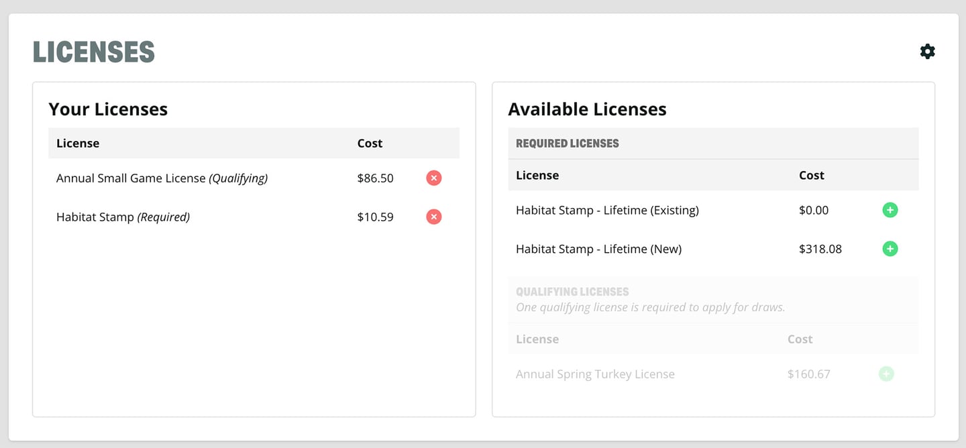This screenshot has width=966, height=448.
Task: Click License column header in Your Licenses
Action: (x=78, y=144)
